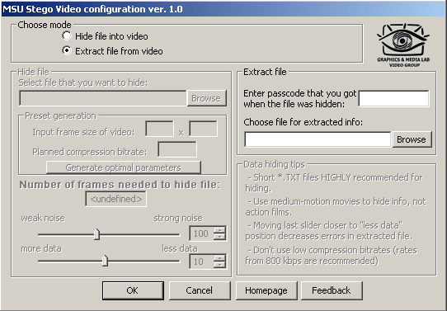
Task: Click 'Choose file for extracted info:' label
Action: coord(303,122)
